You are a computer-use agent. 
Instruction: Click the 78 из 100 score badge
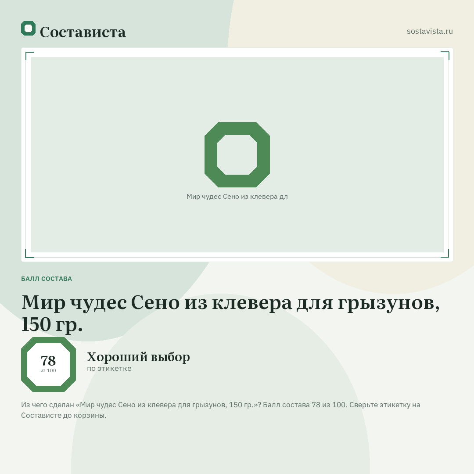point(48,364)
